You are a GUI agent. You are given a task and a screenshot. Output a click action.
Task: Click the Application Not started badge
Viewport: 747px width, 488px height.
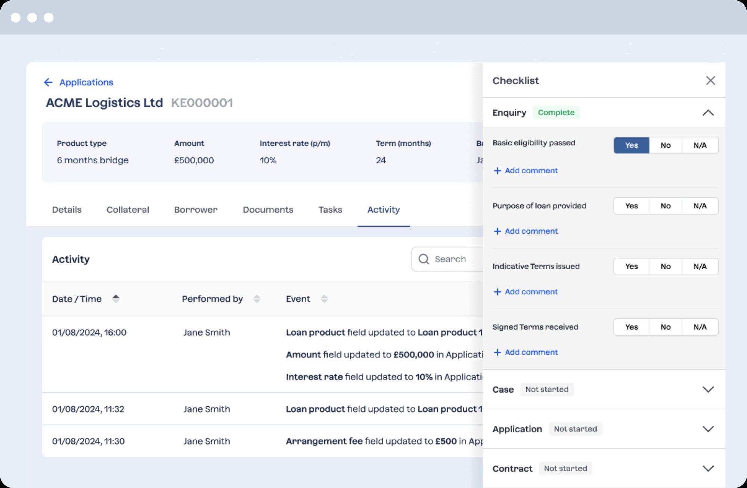[x=575, y=429]
